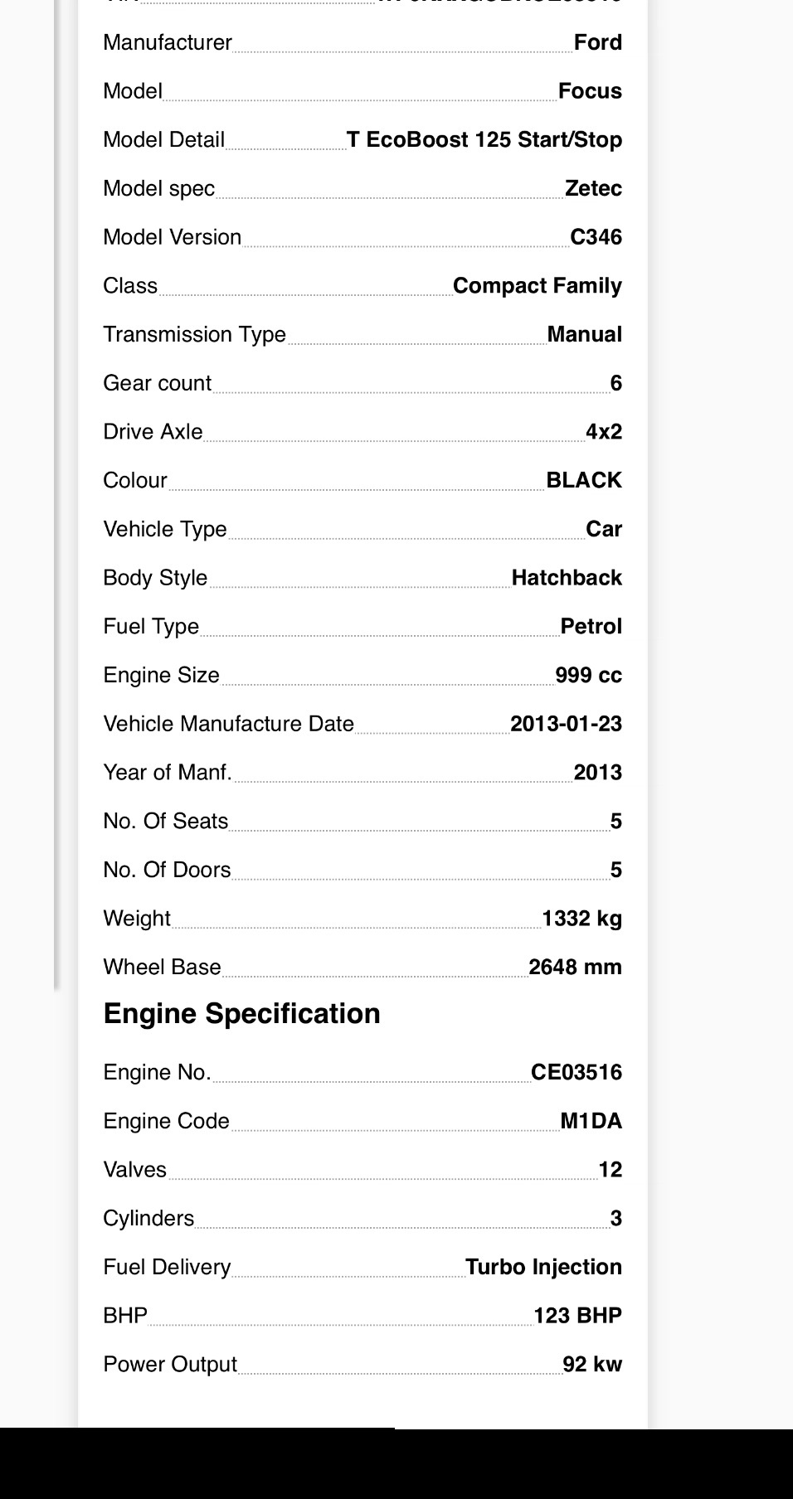Select the Manual transmission type value
Image resolution: width=793 pixels, height=1499 pixels.
(x=584, y=335)
